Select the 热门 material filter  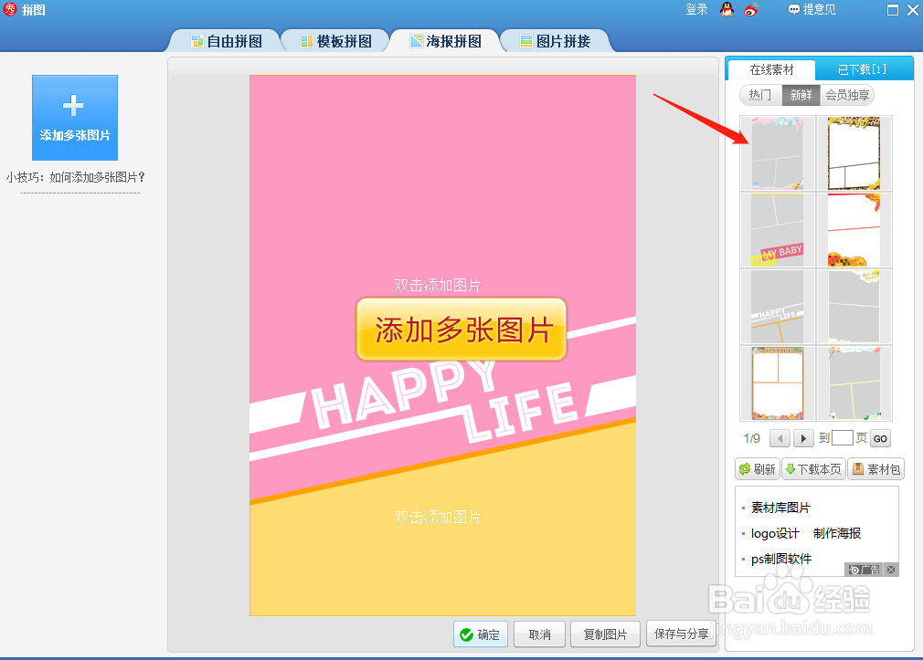coord(759,95)
